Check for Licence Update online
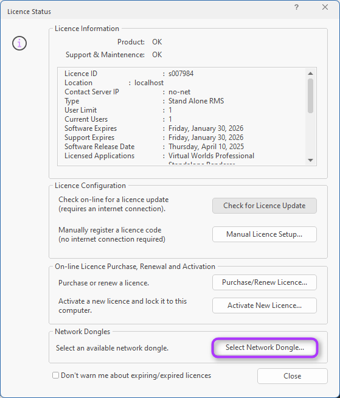 [x=265, y=206]
